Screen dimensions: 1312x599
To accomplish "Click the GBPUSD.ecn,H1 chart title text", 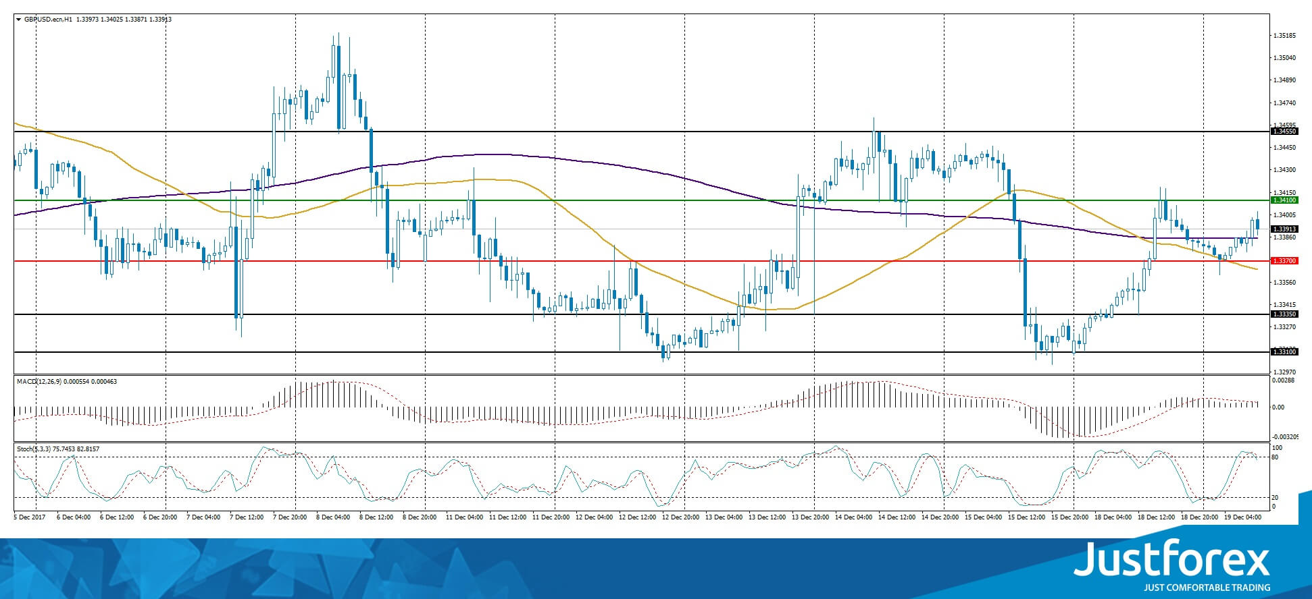I will [x=49, y=20].
